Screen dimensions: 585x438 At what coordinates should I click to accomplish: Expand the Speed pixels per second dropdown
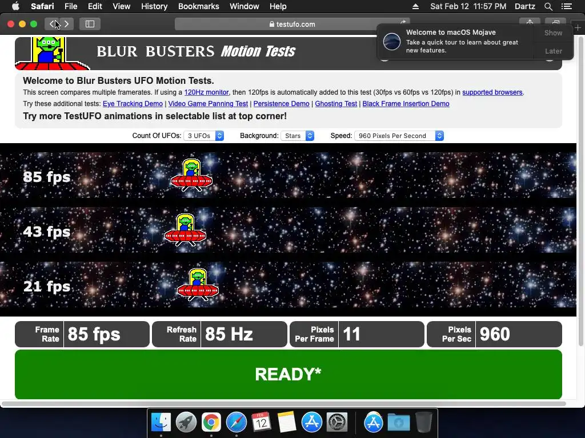point(399,136)
